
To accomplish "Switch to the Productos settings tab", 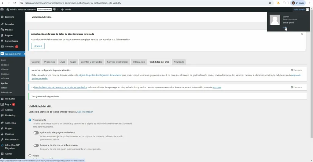I will [50, 62].
